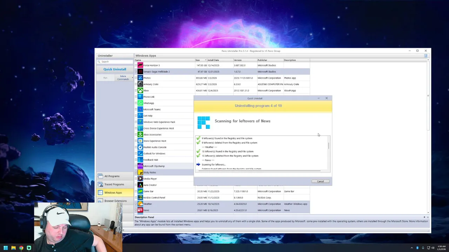
Task: Click the Run button
Action: click(105, 78)
